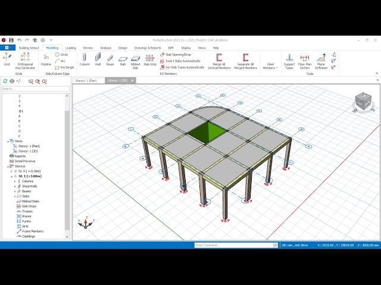Expand the Slabs tree node
The image size is (381, 285).
coord(15,197)
